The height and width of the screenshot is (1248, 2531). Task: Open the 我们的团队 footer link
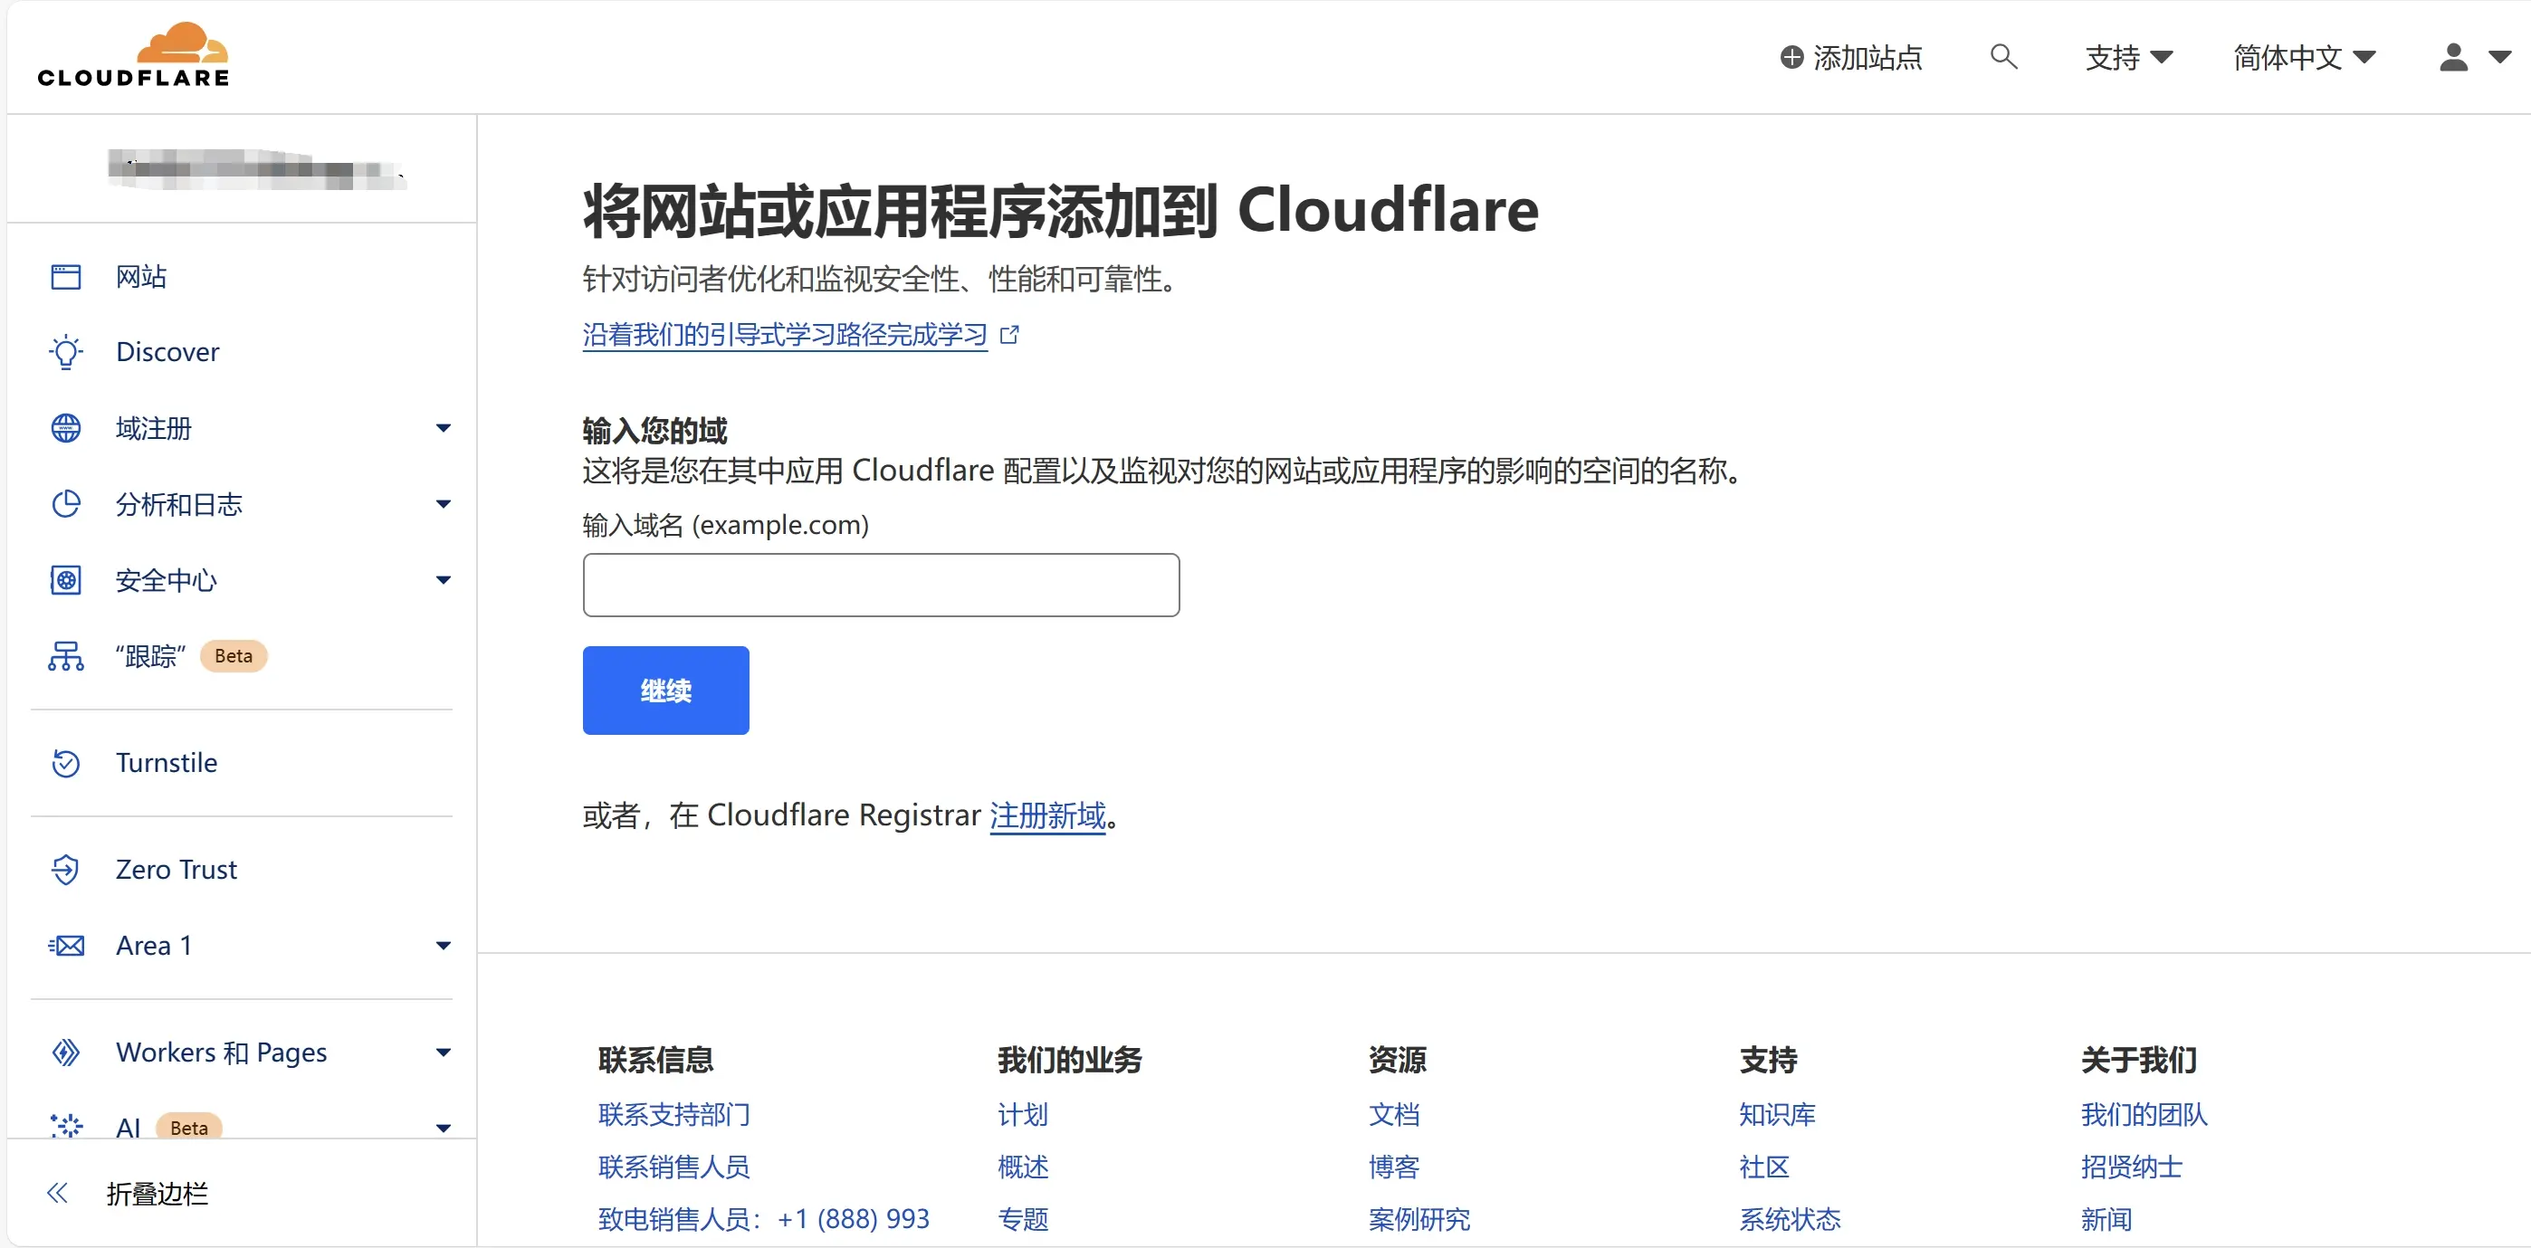2144,1115
